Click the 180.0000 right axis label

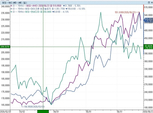tap(148, 108)
